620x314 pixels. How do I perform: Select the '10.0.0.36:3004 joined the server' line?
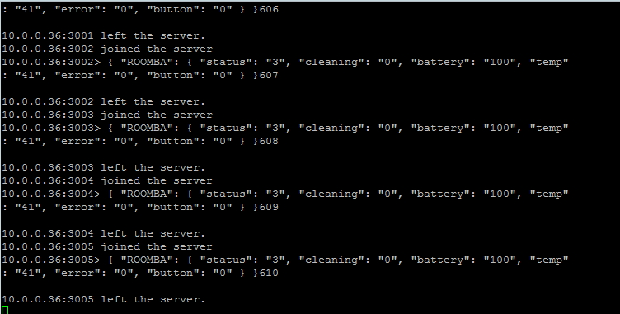tap(107, 181)
